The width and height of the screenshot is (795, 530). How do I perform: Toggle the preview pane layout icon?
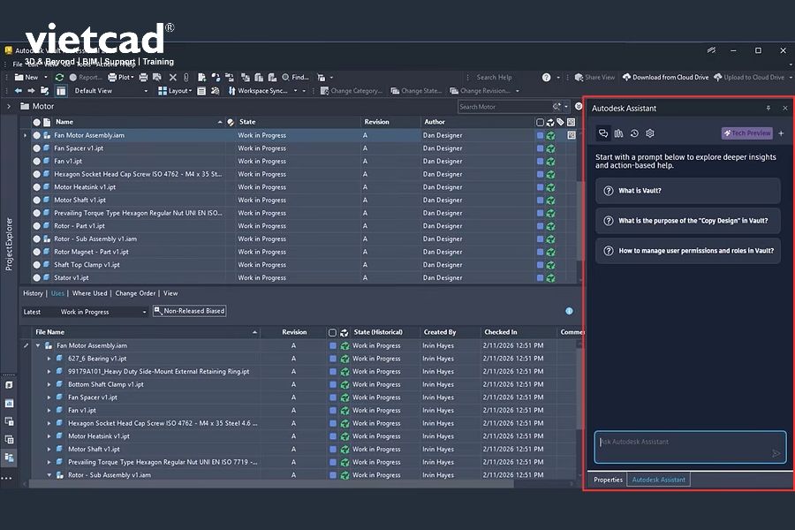coord(61,91)
